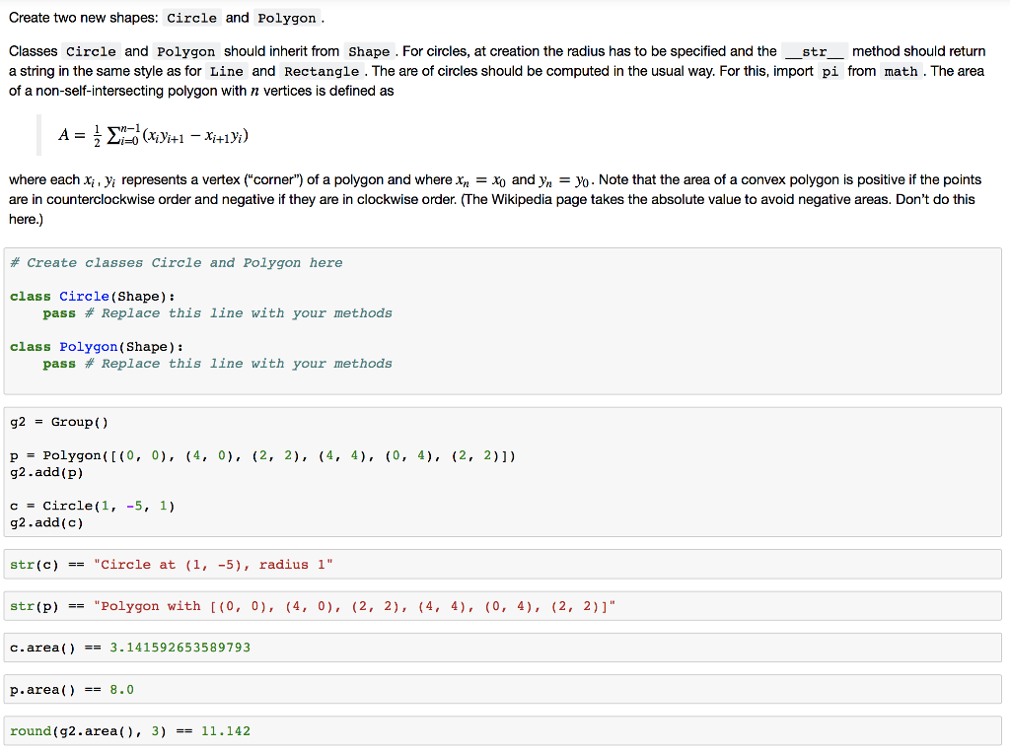Click the inline code word Circle in title

coord(191,18)
